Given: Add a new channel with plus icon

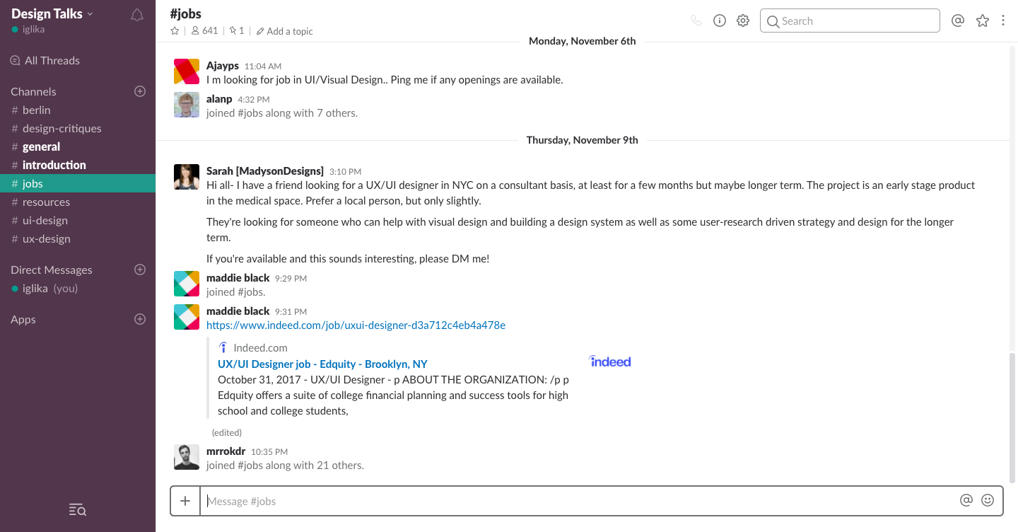Looking at the screenshot, I should coord(140,91).
